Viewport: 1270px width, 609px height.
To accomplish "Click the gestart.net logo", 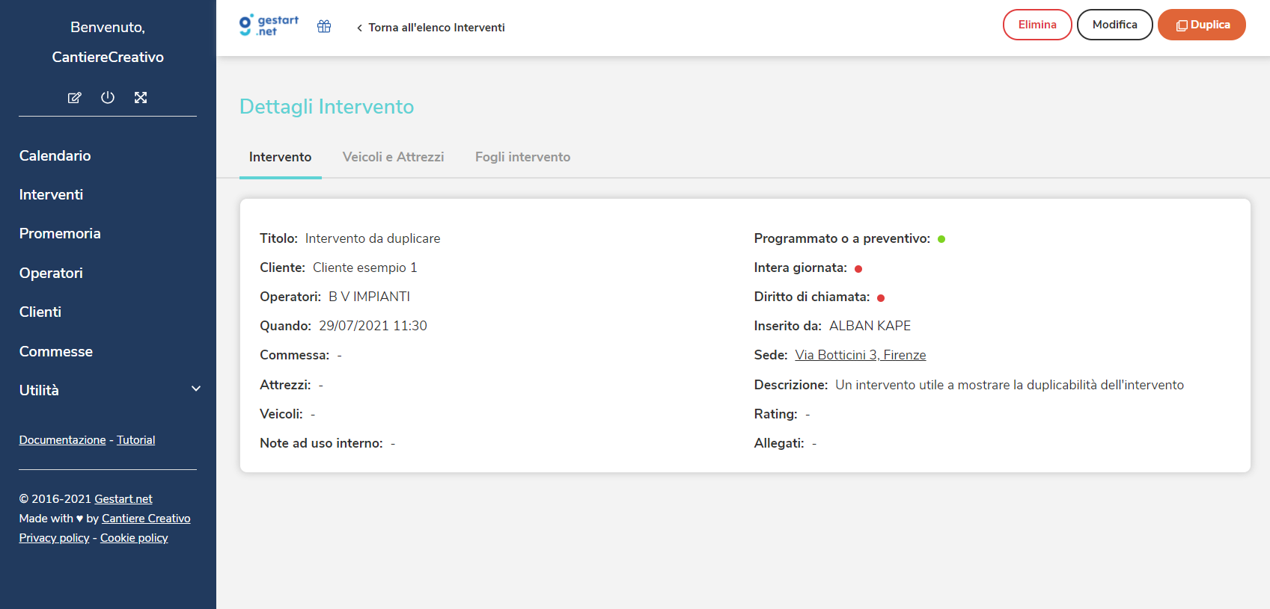I will click(x=269, y=25).
